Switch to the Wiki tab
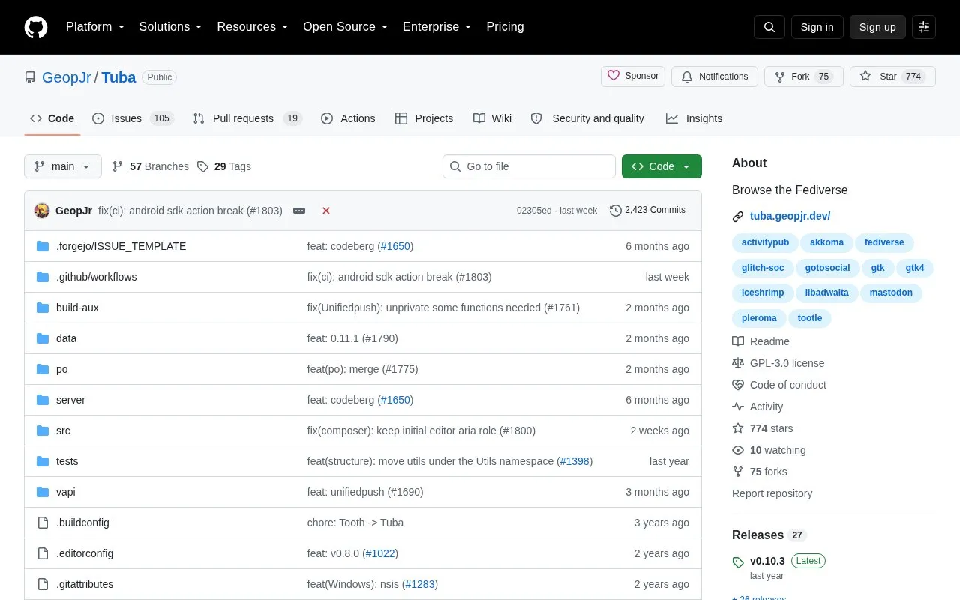 tap(492, 118)
